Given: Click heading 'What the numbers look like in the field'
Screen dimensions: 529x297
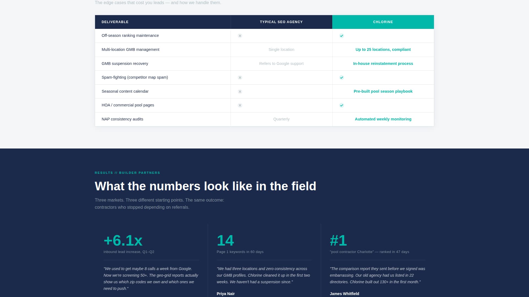Looking at the screenshot, I should click(x=206, y=186).
